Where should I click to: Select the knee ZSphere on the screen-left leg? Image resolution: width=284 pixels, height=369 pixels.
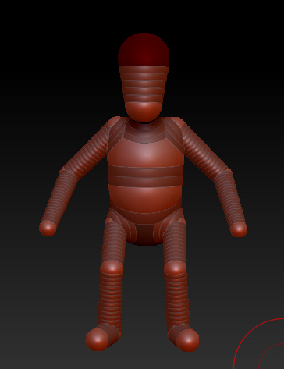(112, 268)
